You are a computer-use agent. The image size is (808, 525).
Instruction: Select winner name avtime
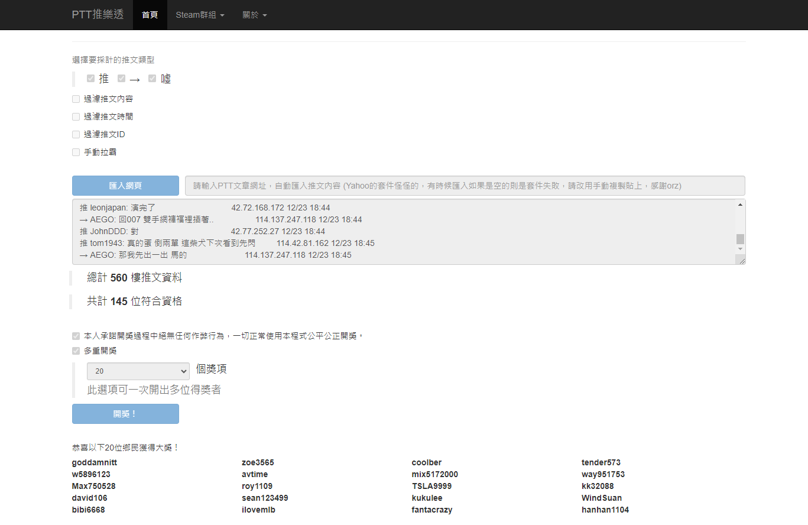click(x=255, y=474)
